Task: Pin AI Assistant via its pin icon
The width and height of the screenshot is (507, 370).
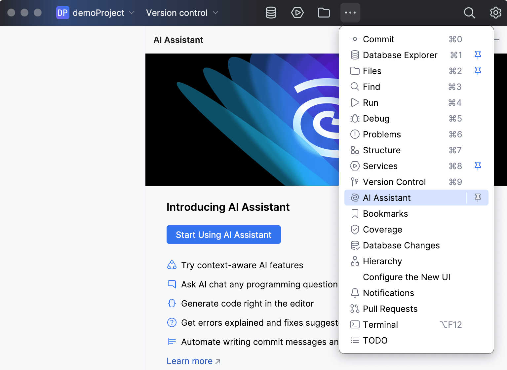Action: coord(478,198)
